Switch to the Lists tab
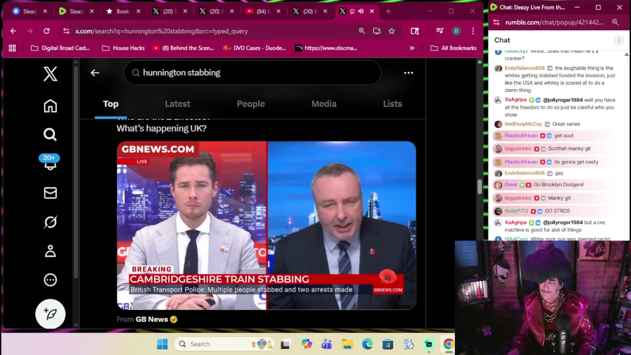This screenshot has width=631, height=355. (392, 104)
